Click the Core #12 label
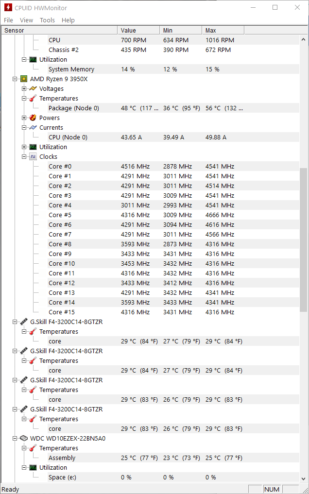Image resolution: width=309 pixels, height=494 pixels. point(62,283)
